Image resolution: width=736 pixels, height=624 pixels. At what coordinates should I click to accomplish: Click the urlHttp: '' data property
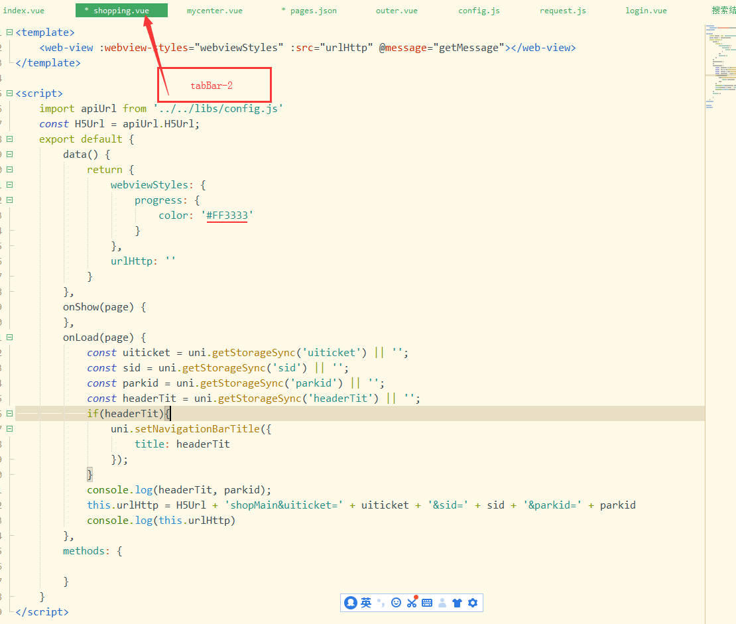143,261
